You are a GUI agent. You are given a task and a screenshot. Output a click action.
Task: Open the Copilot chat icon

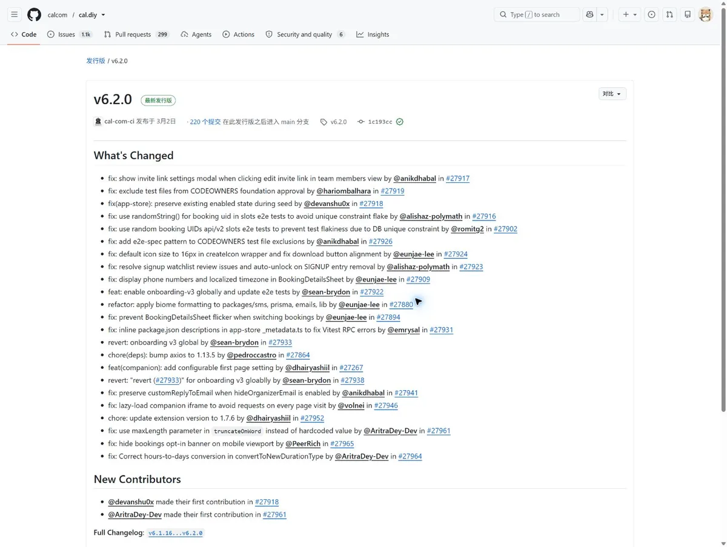pyautogui.click(x=589, y=15)
